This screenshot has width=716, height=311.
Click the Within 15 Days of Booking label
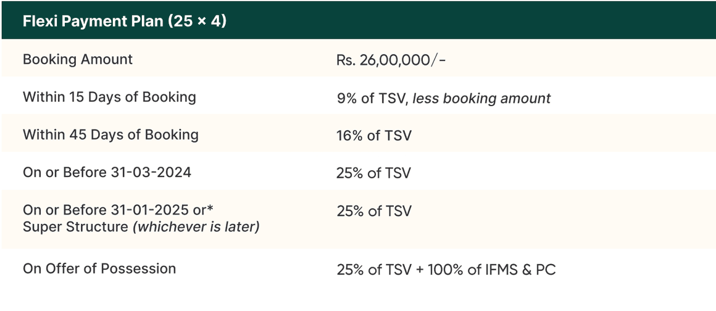click(x=109, y=97)
